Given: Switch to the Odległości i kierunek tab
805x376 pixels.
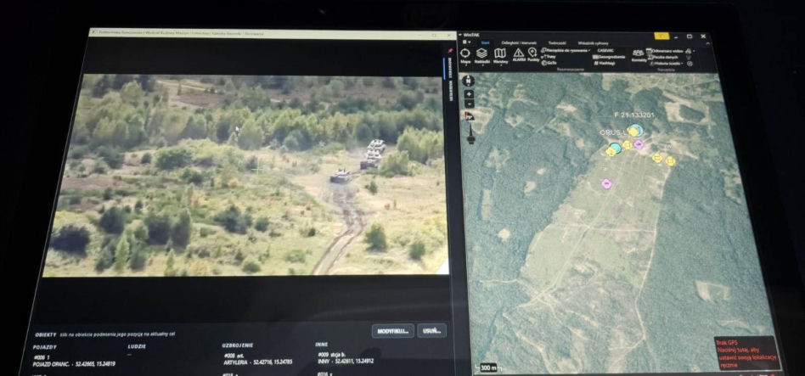Looking at the screenshot, I should (518, 42).
